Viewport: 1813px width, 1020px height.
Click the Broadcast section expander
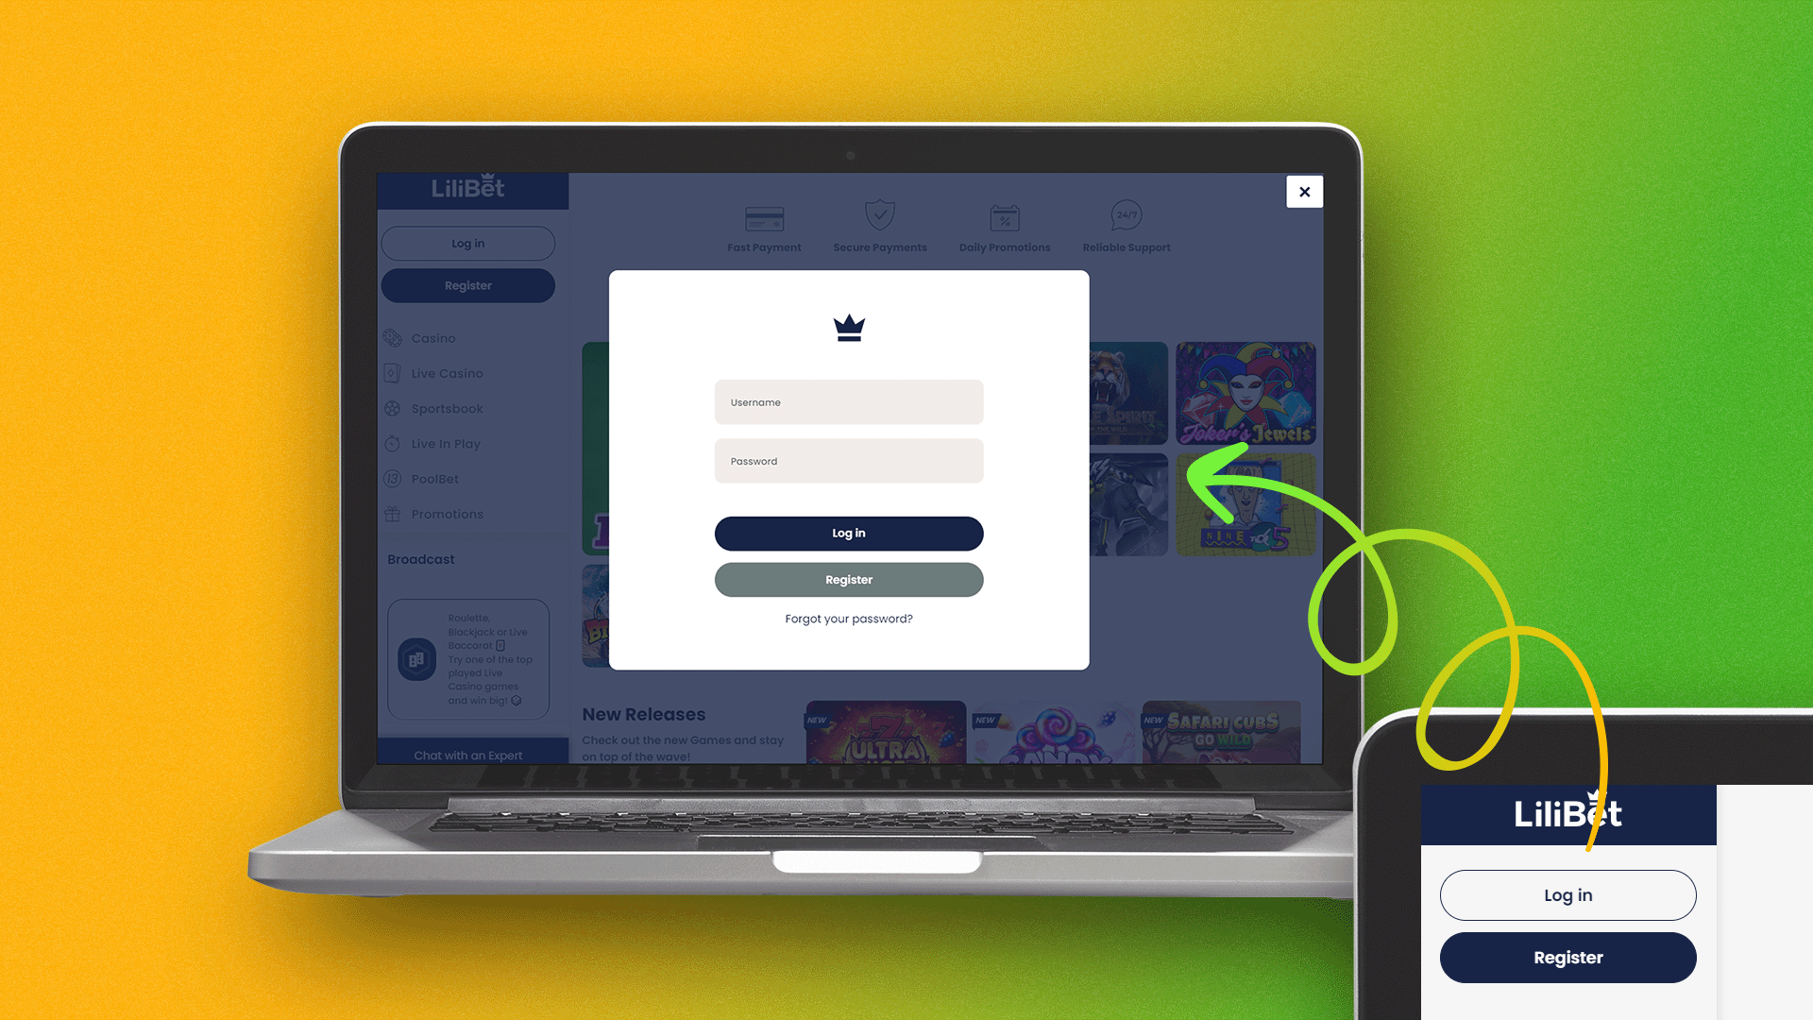(421, 558)
